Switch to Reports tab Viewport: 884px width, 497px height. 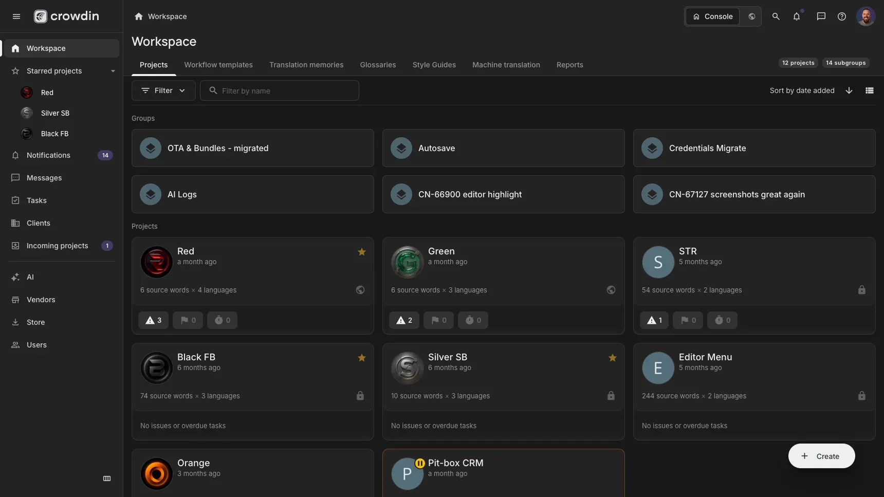pyautogui.click(x=569, y=65)
